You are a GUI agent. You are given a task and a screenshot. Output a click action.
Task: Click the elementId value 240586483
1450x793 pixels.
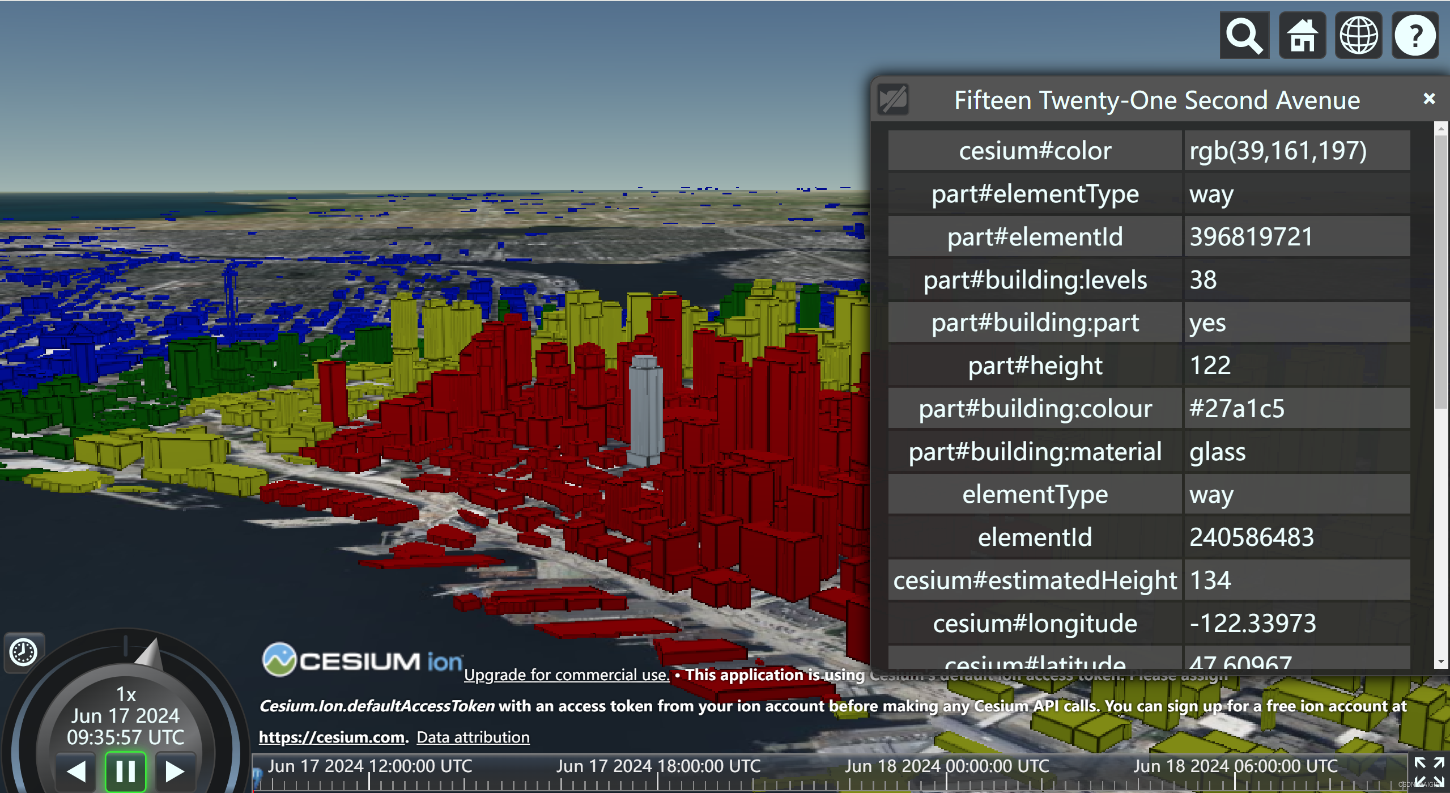coord(1251,537)
